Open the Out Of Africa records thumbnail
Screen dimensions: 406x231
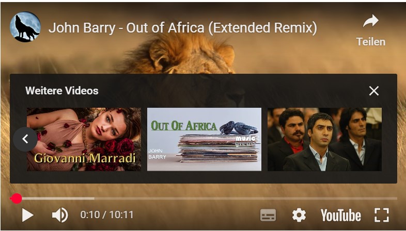pyautogui.click(x=205, y=140)
